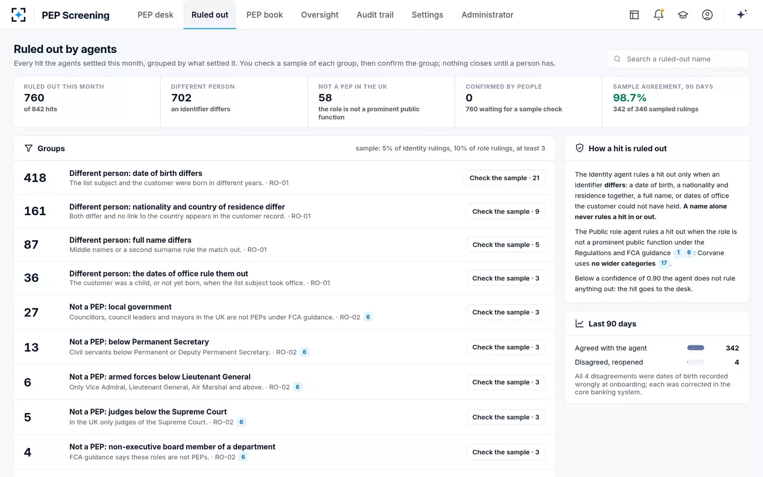Image resolution: width=763 pixels, height=477 pixels.
Task: Check the sample for nationality and residence group
Action: 506,211
